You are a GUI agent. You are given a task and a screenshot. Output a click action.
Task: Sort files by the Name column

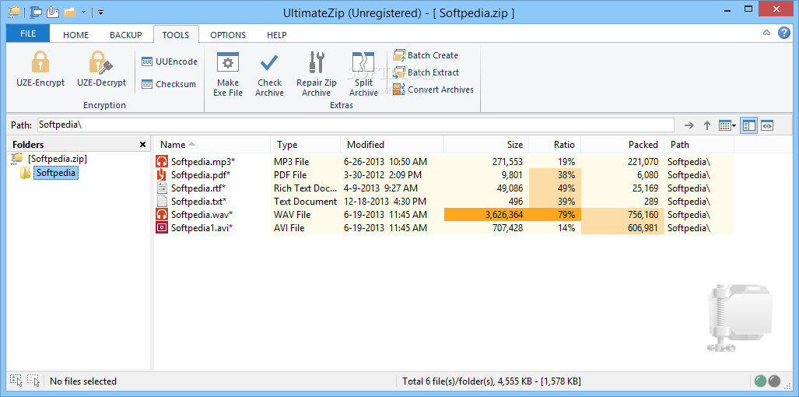[x=212, y=144]
